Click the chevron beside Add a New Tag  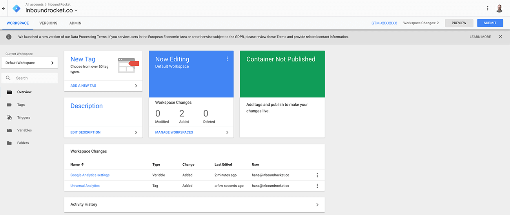coord(136,85)
